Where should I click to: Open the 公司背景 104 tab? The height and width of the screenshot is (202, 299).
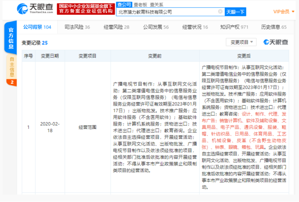[37, 27]
